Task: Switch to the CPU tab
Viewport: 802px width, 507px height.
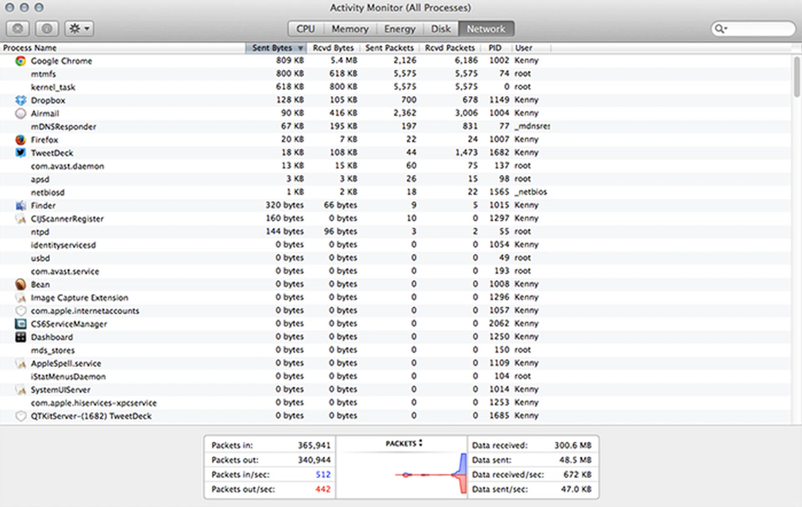Action: [305, 29]
